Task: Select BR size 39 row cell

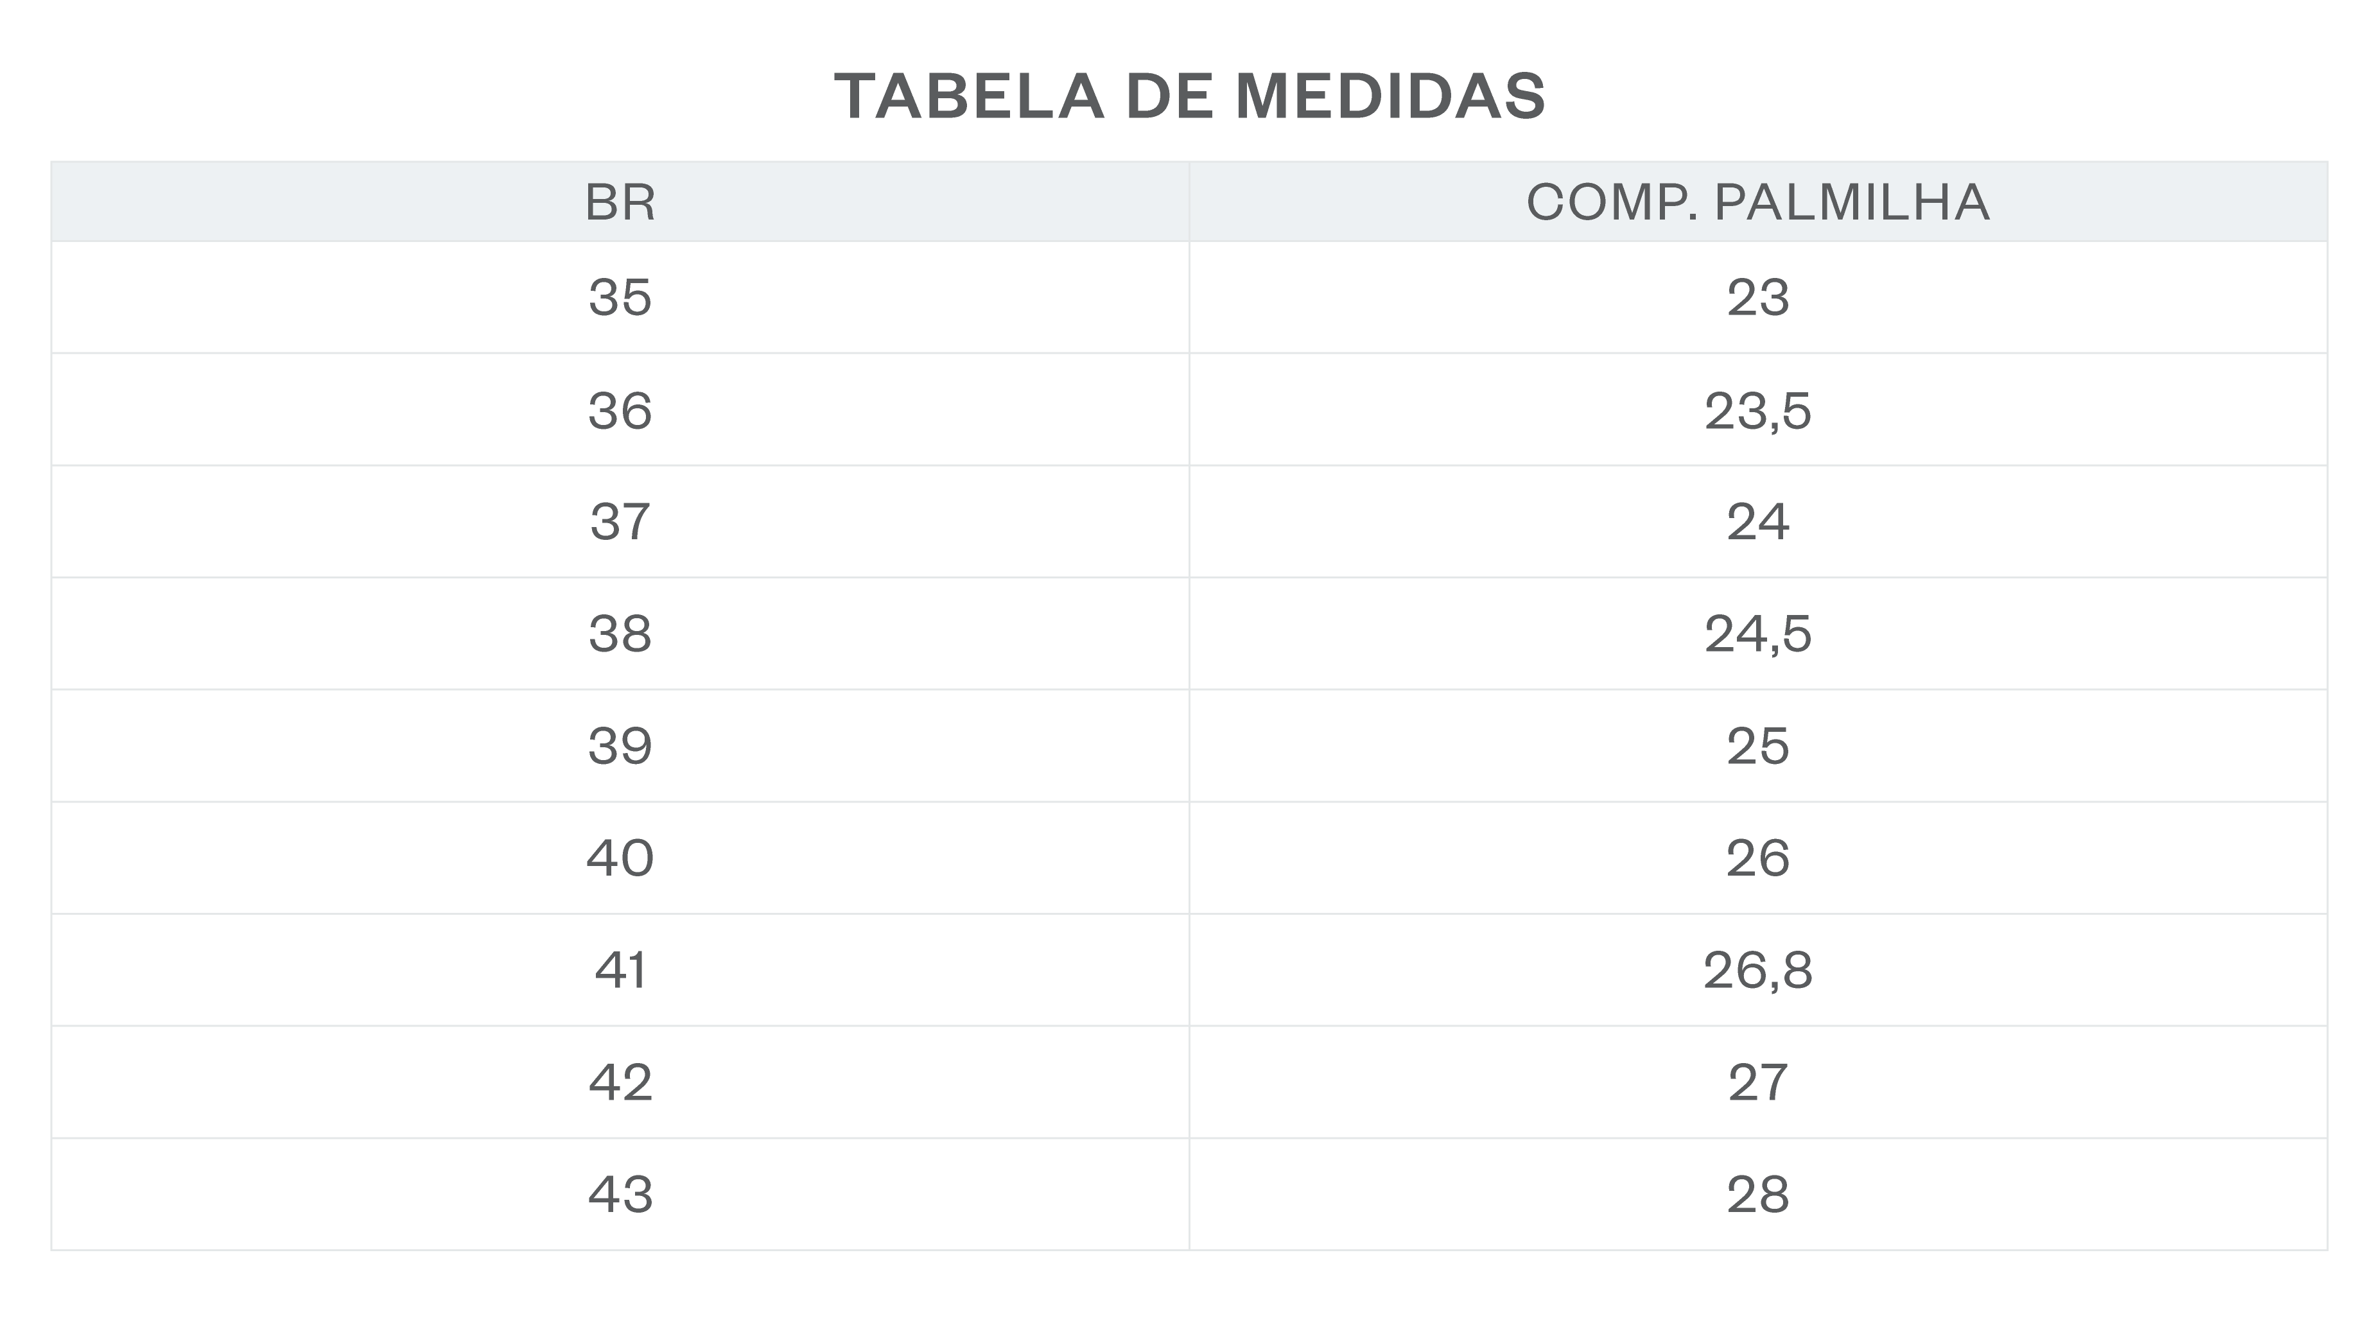Action: pyautogui.click(x=620, y=745)
